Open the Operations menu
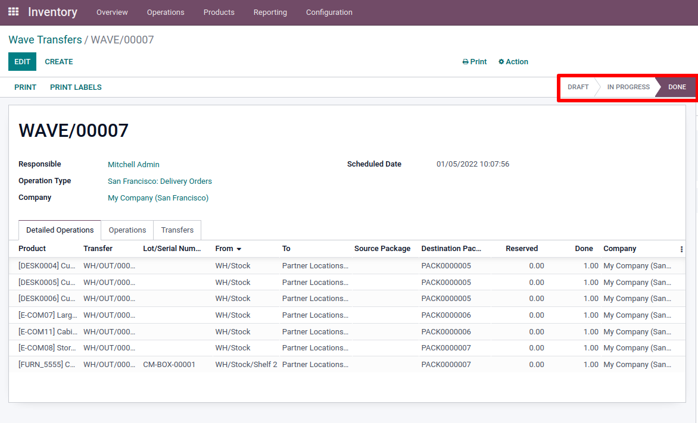 pos(166,12)
